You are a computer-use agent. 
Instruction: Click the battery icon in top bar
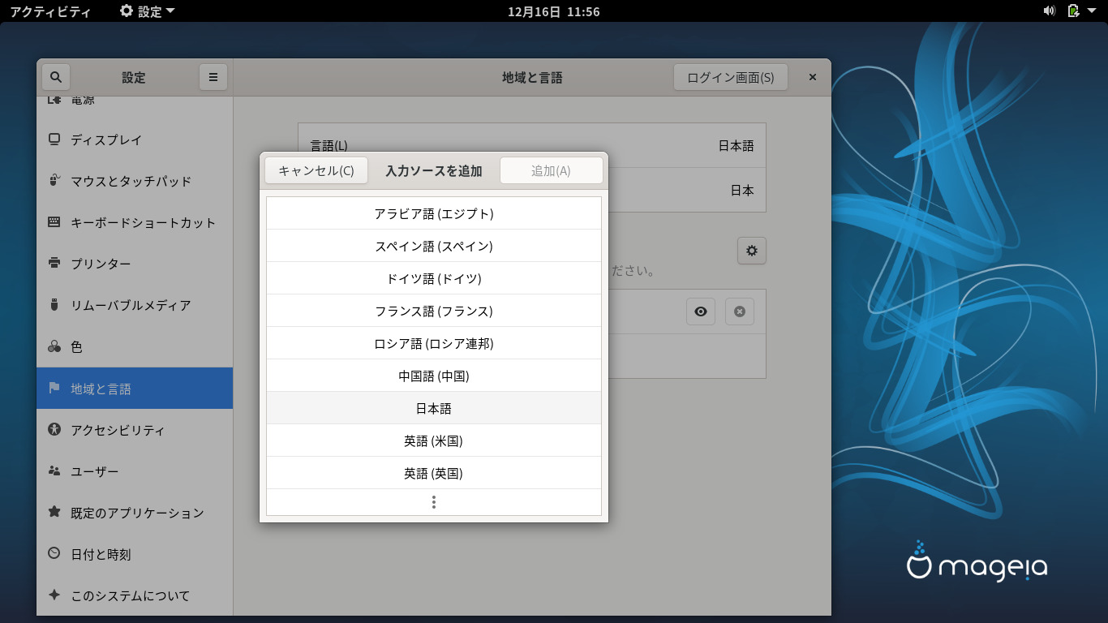(1073, 11)
